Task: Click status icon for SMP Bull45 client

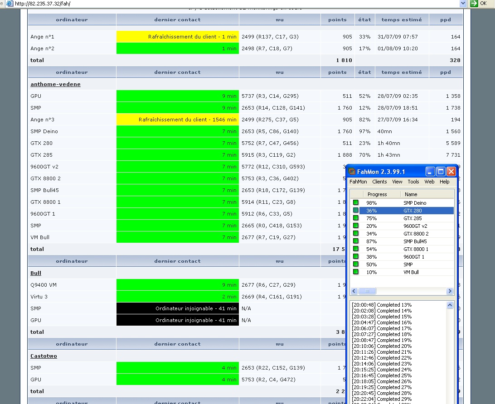Action: coord(356,241)
